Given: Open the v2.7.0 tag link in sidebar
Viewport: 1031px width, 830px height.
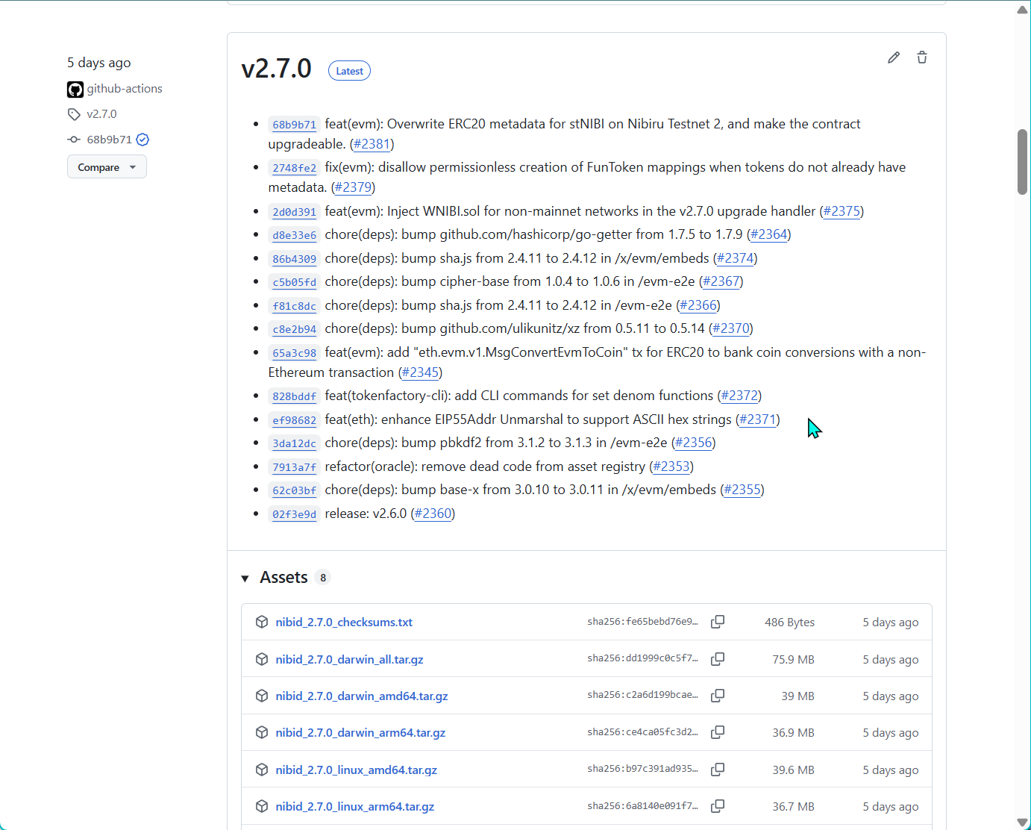Looking at the screenshot, I should pyautogui.click(x=101, y=114).
